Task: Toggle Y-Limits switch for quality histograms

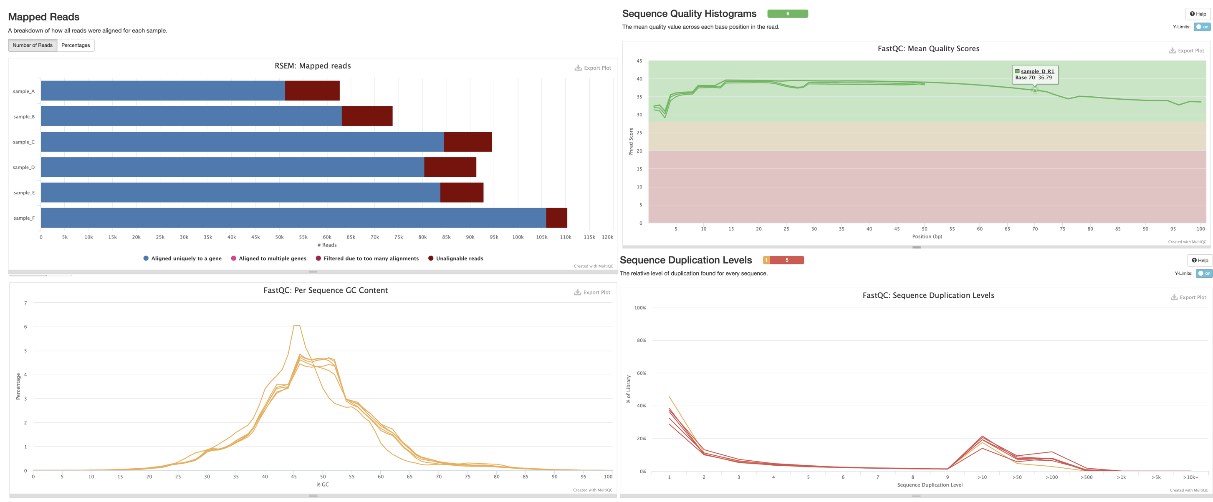Action: pos(1202,27)
